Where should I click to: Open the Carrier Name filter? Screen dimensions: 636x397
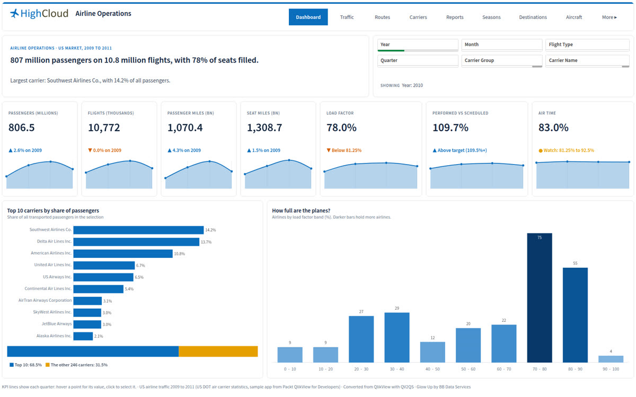[x=587, y=61]
